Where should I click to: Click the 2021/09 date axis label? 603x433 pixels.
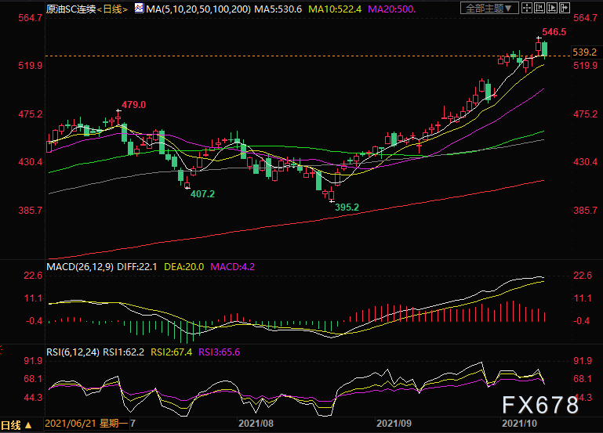[394, 424]
